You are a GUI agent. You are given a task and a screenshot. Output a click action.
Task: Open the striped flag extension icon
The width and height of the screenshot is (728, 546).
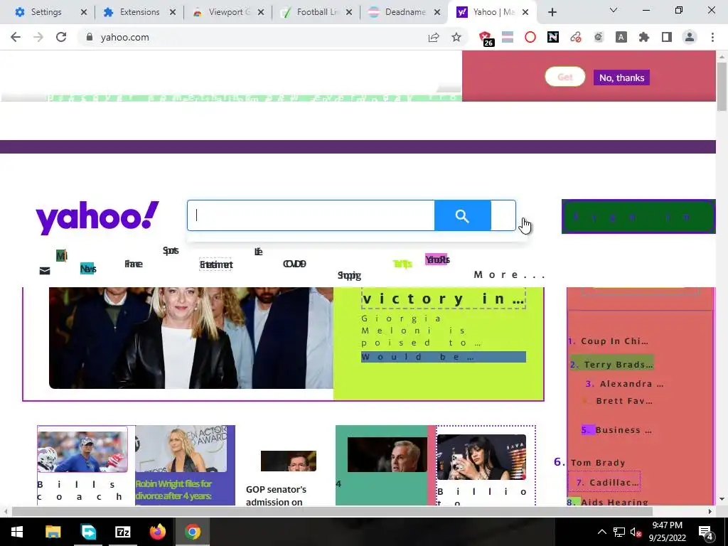508,37
